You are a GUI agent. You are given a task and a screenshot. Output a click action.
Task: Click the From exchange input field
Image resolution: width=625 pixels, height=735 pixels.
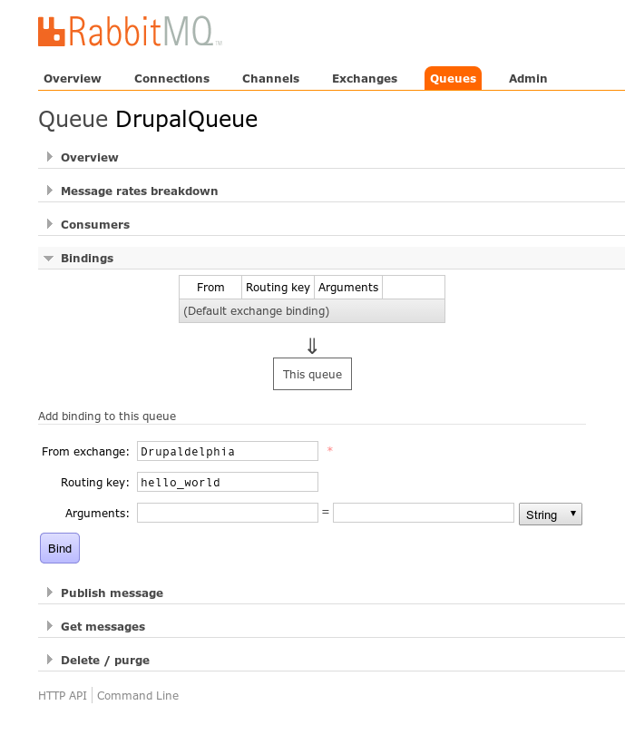(228, 451)
